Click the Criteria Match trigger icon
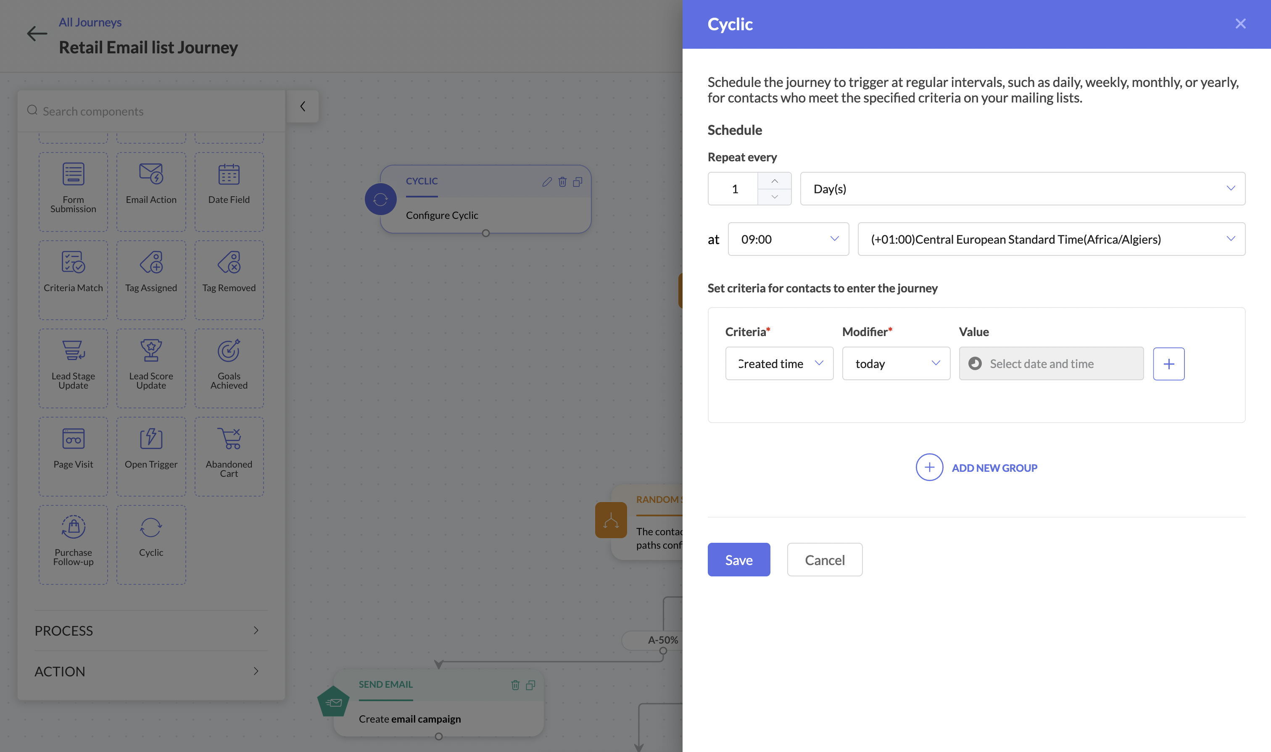Image resolution: width=1271 pixels, height=752 pixels. click(x=73, y=263)
